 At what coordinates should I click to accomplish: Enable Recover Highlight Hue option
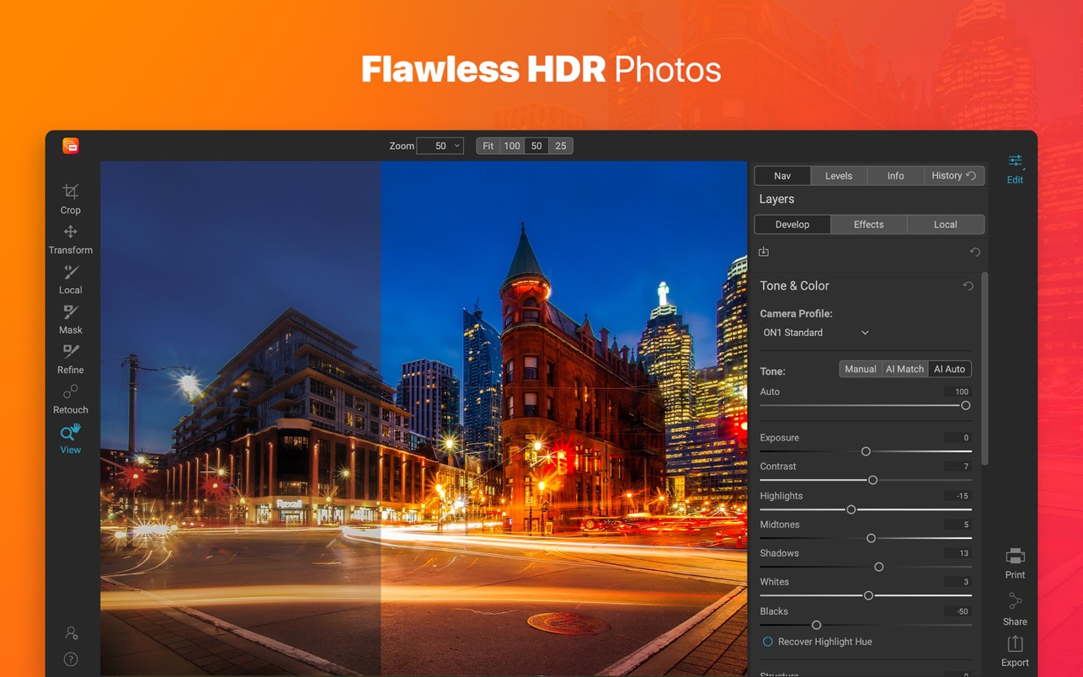tap(767, 642)
